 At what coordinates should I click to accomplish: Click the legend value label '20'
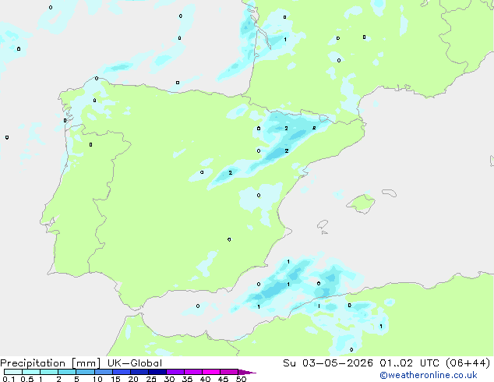(133, 379)
